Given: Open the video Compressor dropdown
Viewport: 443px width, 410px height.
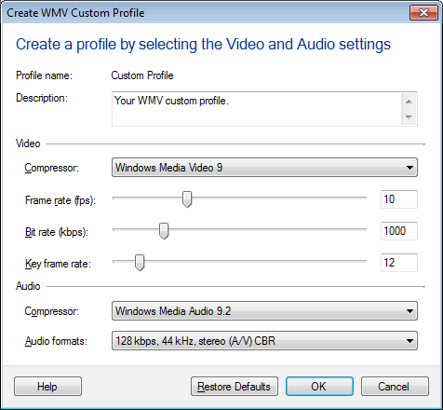Looking at the screenshot, I should pyautogui.click(x=264, y=168).
